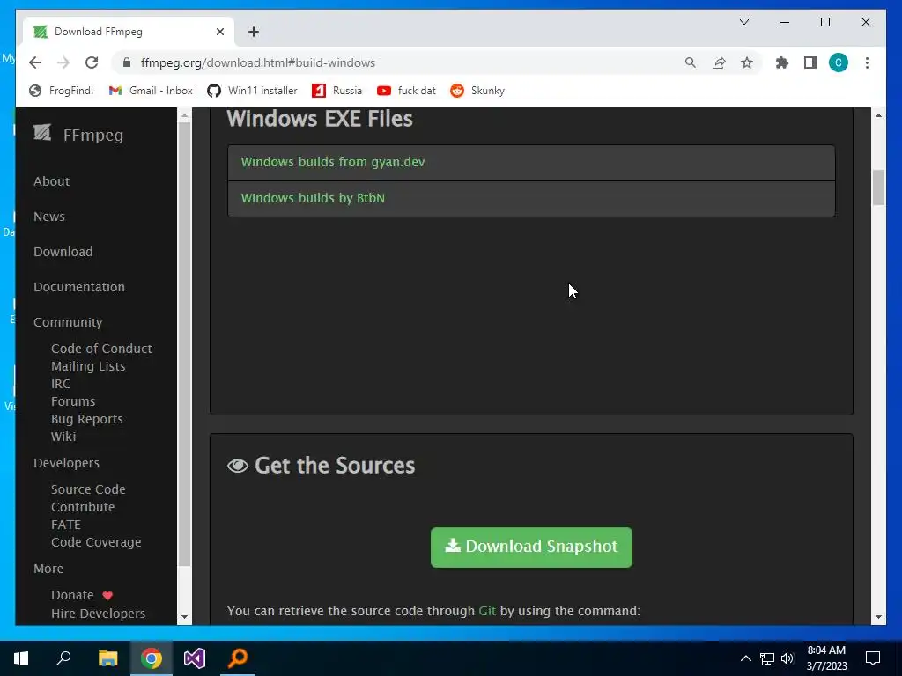Open the About sidebar item
The width and height of the screenshot is (902, 676).
click(x=51, y=181)
